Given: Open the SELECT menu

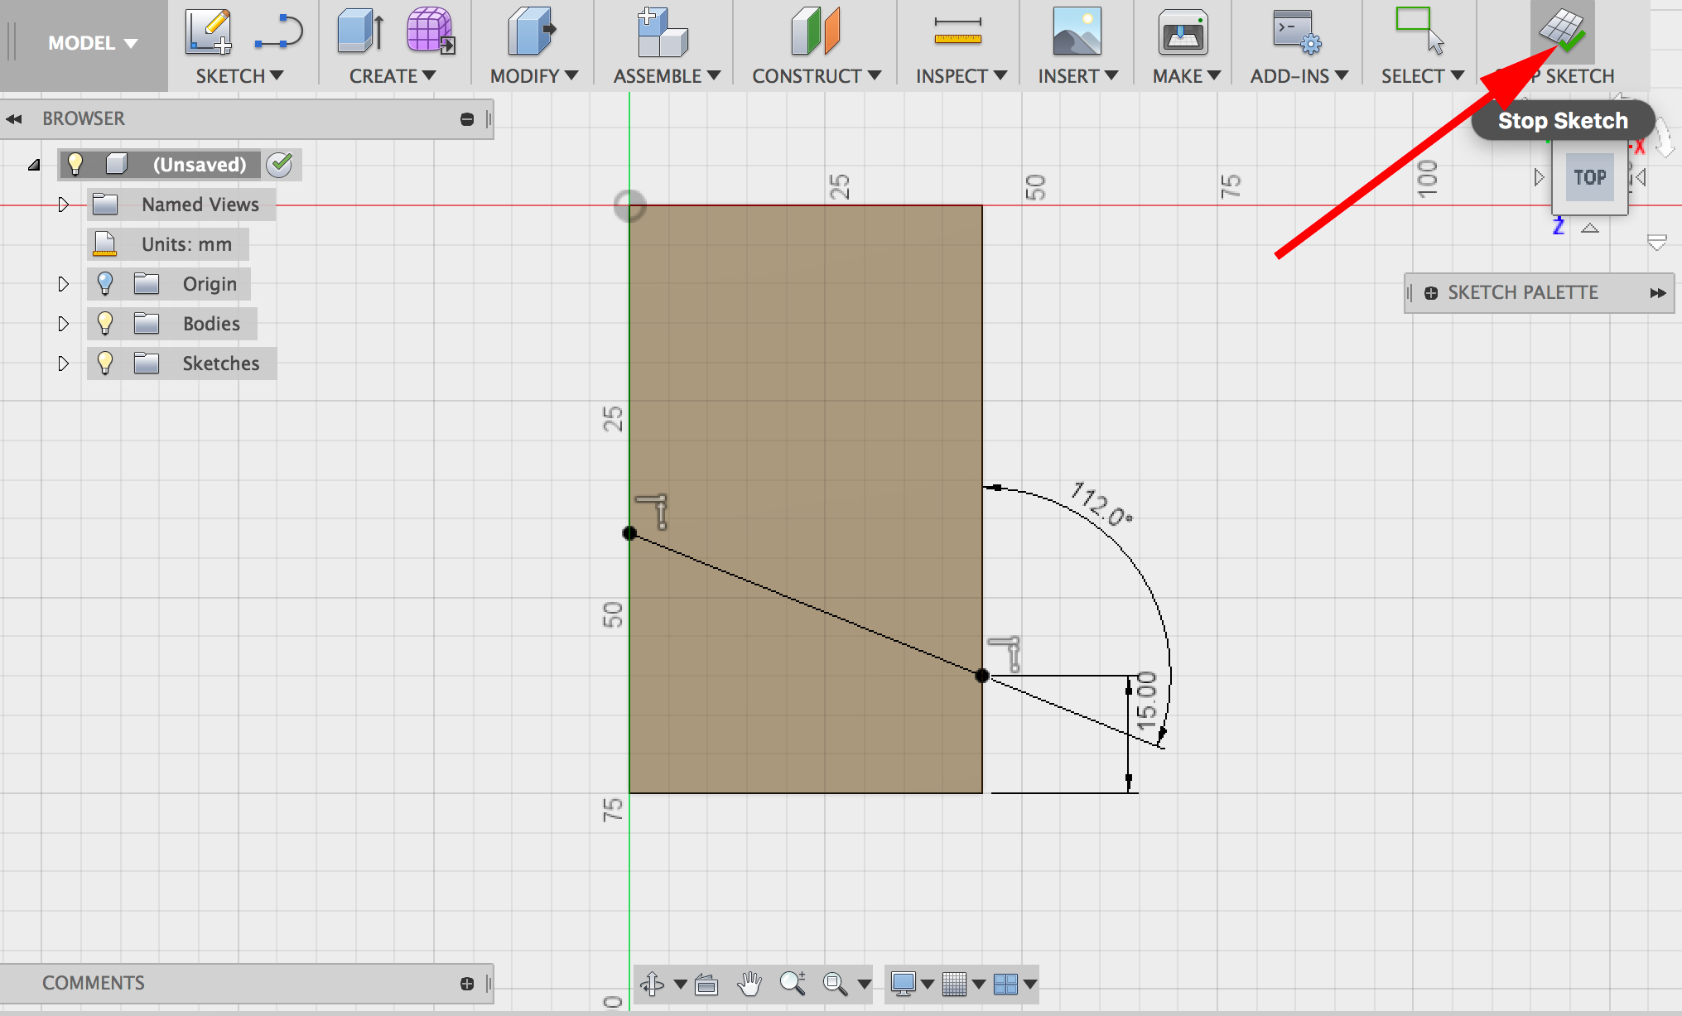Looking at the screenshot, I should pyautogui.click(x=1422, y=76).
